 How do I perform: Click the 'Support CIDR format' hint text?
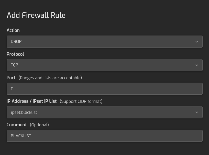tap(81, 102)
